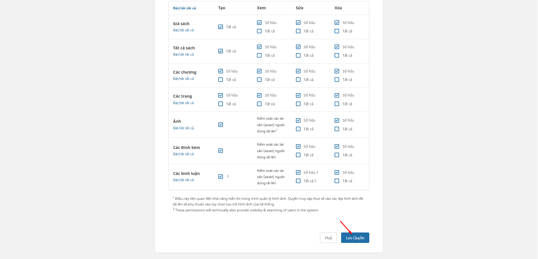This screenshot has width=538, height=259.
Task: Uncheck the Tạo checkbox for Các bình luận
Action: [x=221, y=177]
